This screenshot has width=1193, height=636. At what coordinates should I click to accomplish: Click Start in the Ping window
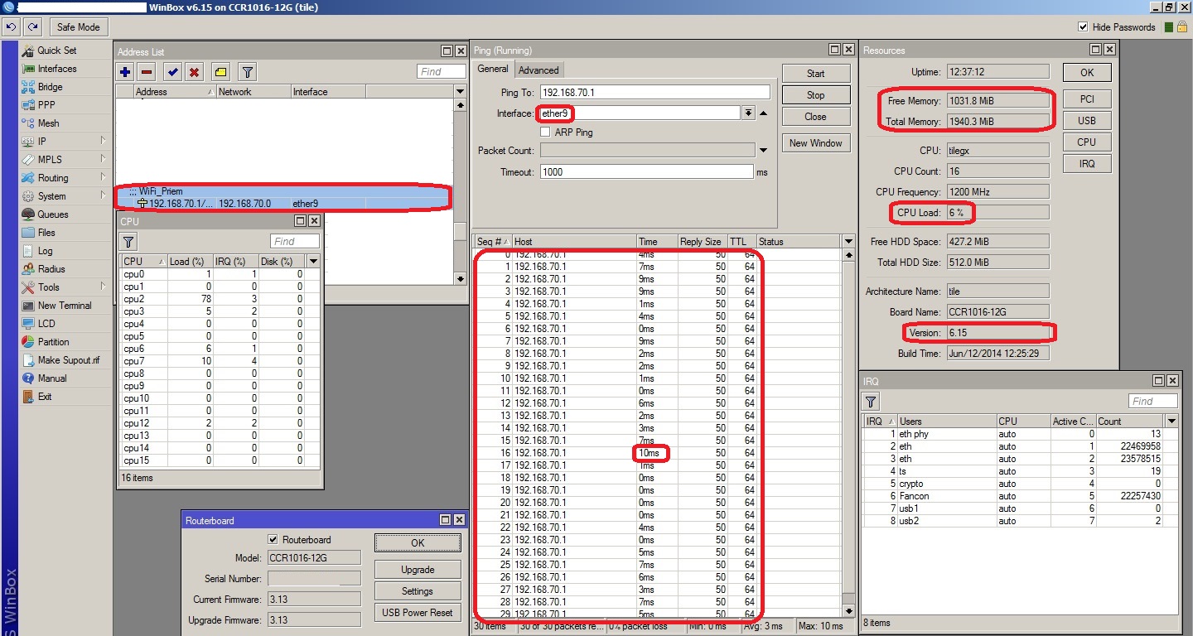(816, 74)
